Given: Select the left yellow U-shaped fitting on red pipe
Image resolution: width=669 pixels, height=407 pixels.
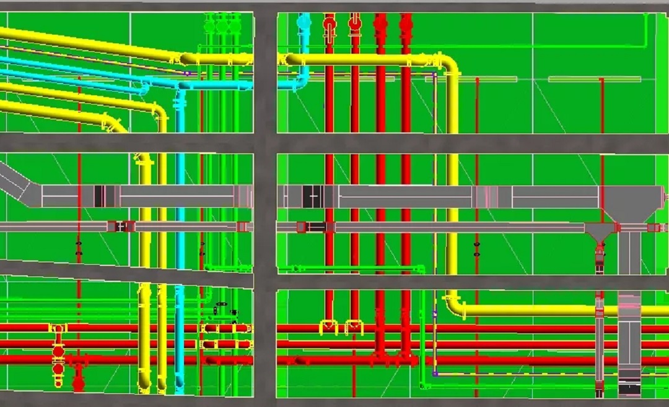Looking at the screenshot, I should click(328, 327).
